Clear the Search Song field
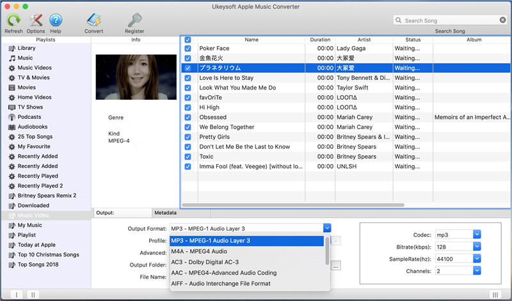 (x=503, y=20)
